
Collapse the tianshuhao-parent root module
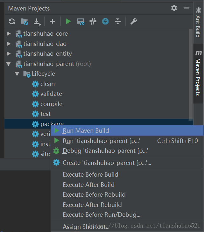pyautogui.click(x=9, y=64)
